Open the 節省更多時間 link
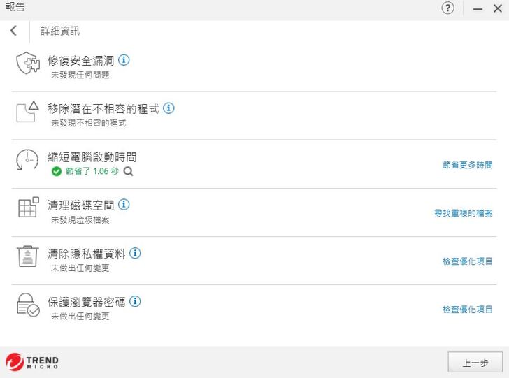This screenshot has width=509, height=378. point(467,165)
